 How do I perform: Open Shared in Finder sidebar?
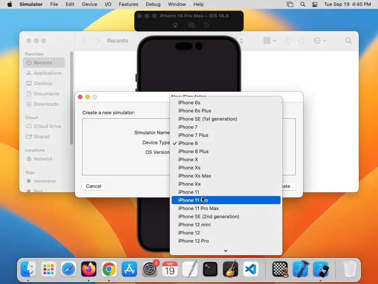[x=44, y=136]
